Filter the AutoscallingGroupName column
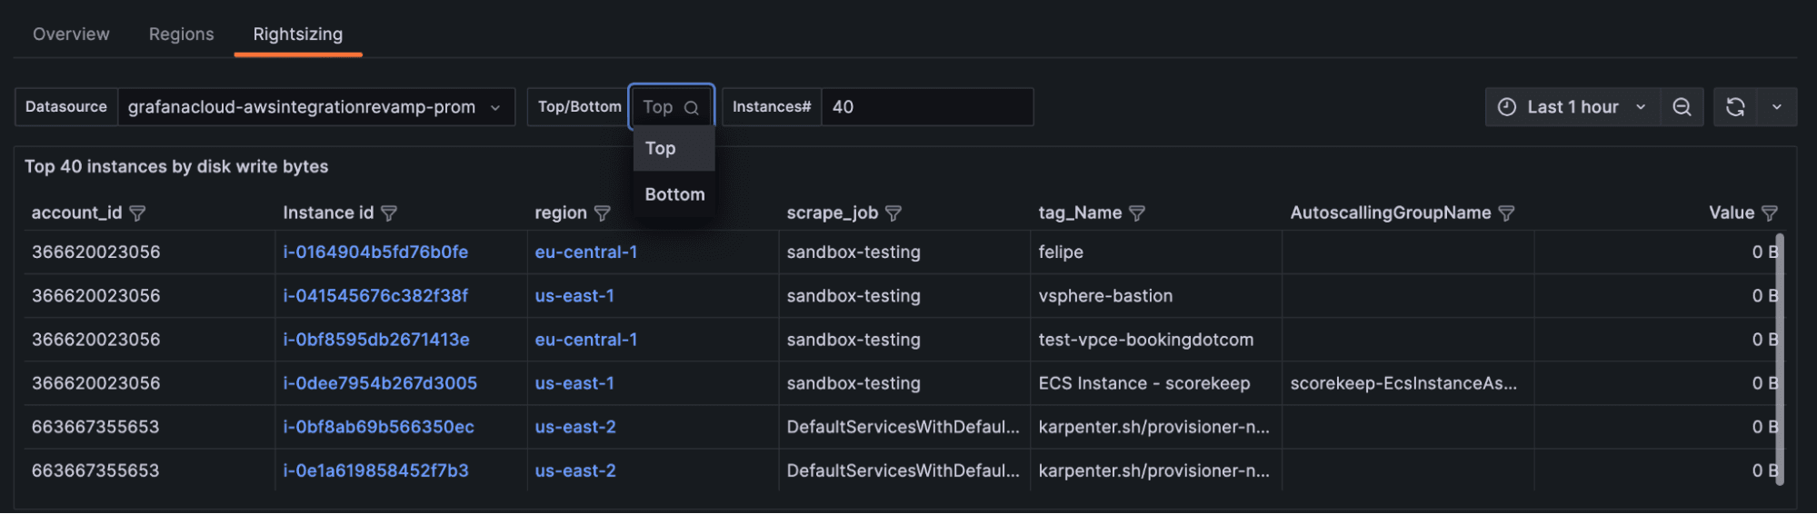The image size is (1817, 514). (x=1506, y=213)
